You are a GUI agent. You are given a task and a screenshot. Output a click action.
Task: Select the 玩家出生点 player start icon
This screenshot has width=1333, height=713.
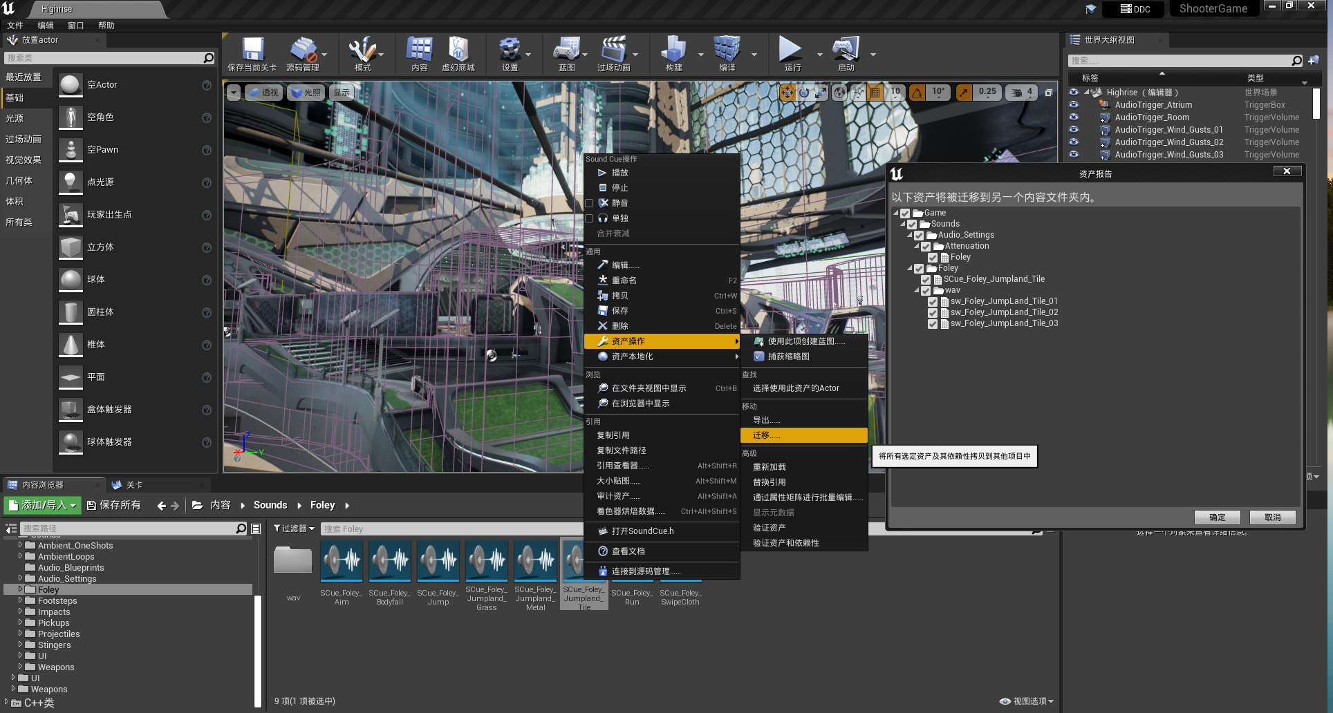click(71, 214)
